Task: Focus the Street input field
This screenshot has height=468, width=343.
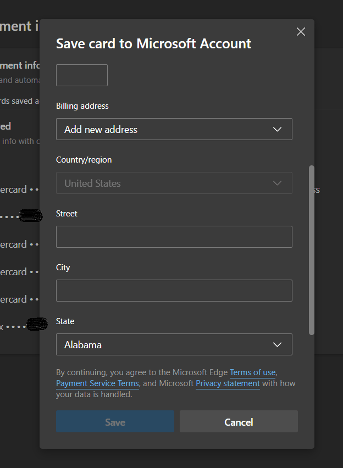Action: (x=174, y=237)
